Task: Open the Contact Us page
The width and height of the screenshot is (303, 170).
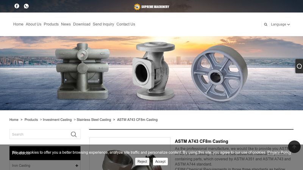Action: pos(126,24)
